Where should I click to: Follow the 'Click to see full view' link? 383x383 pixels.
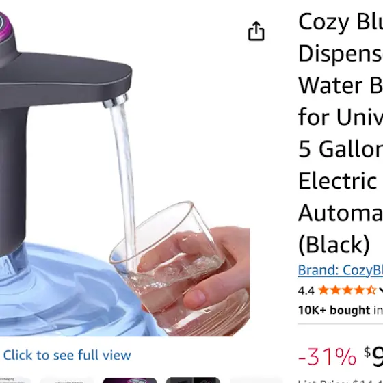[67, 355]
